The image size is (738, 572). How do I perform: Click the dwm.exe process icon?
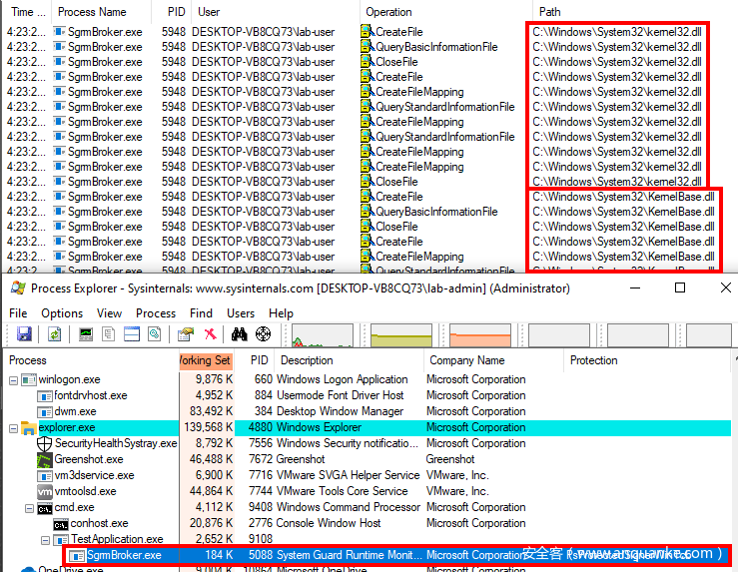45,412
